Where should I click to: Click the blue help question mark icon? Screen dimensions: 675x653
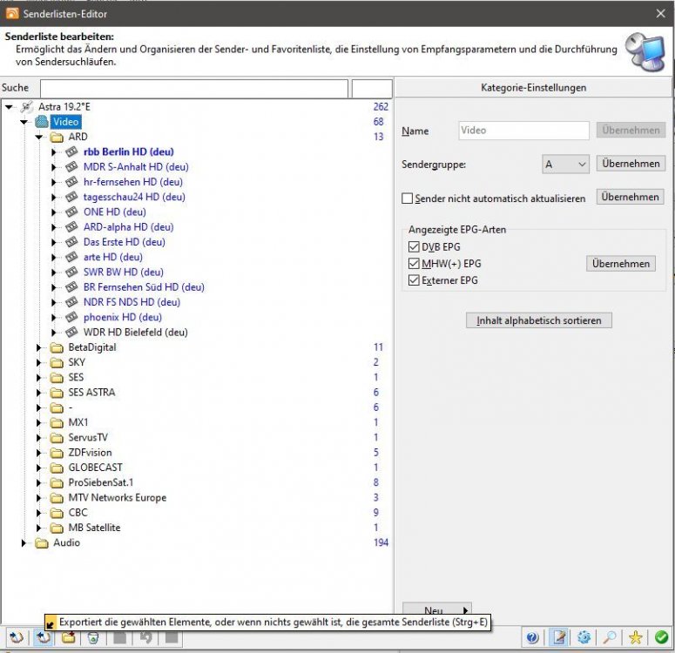coord(532,638)
